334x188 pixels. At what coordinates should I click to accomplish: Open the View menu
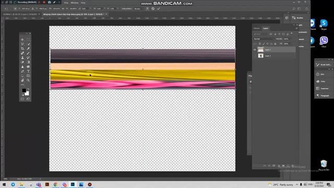(66, 3)
